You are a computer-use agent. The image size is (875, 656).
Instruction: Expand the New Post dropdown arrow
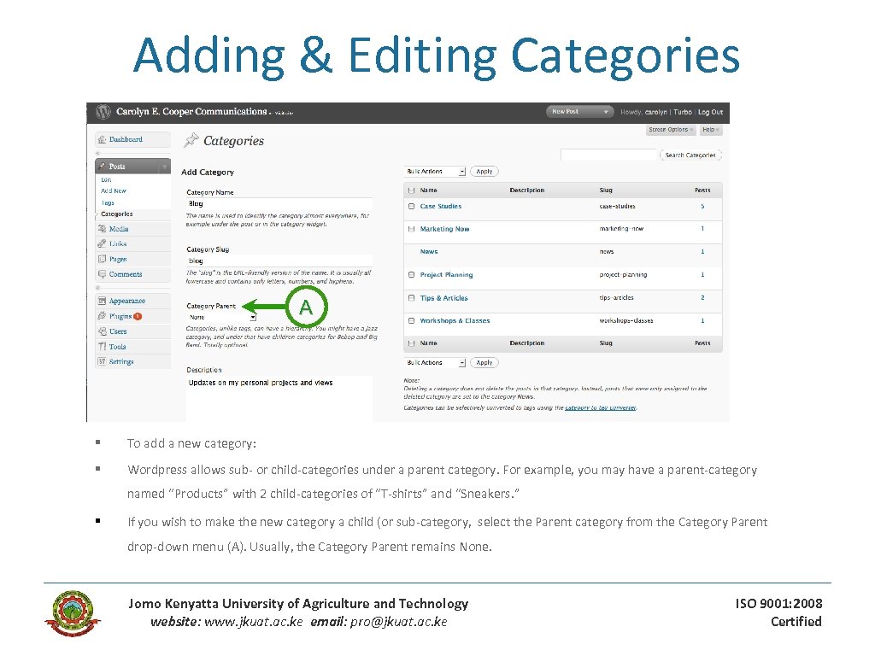tap(608, 112)
